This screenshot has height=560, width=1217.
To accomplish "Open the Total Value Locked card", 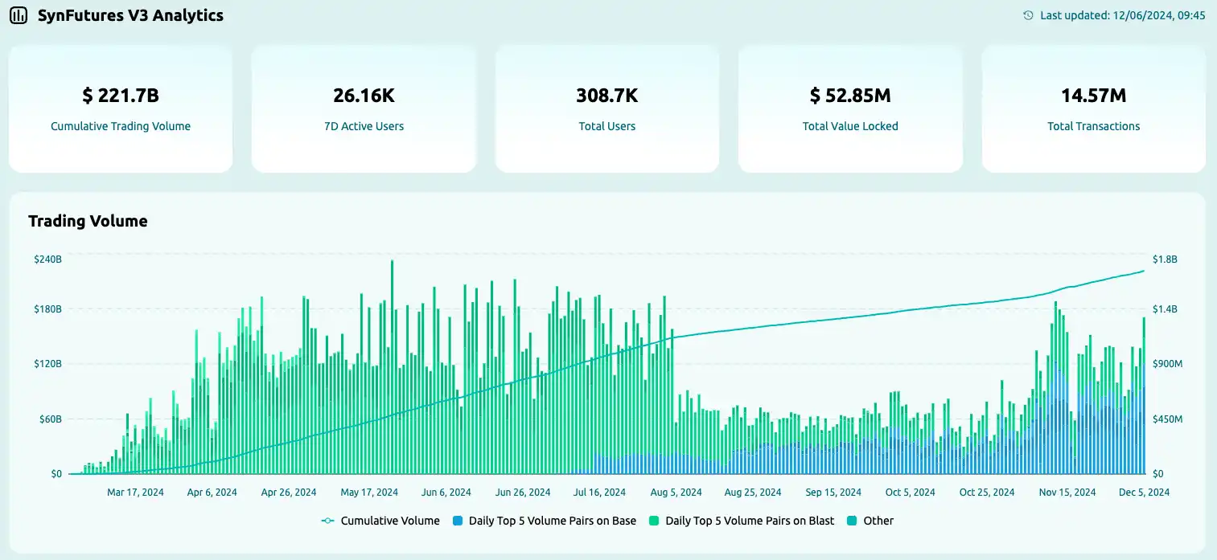I will click(850, 108).
